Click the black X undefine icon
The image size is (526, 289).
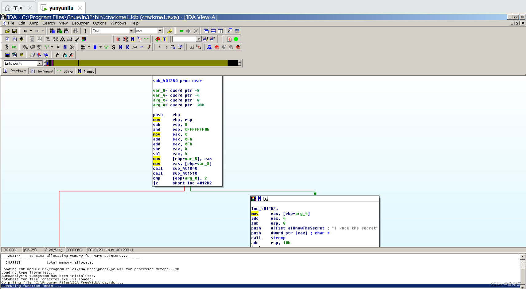click(72, 47)
